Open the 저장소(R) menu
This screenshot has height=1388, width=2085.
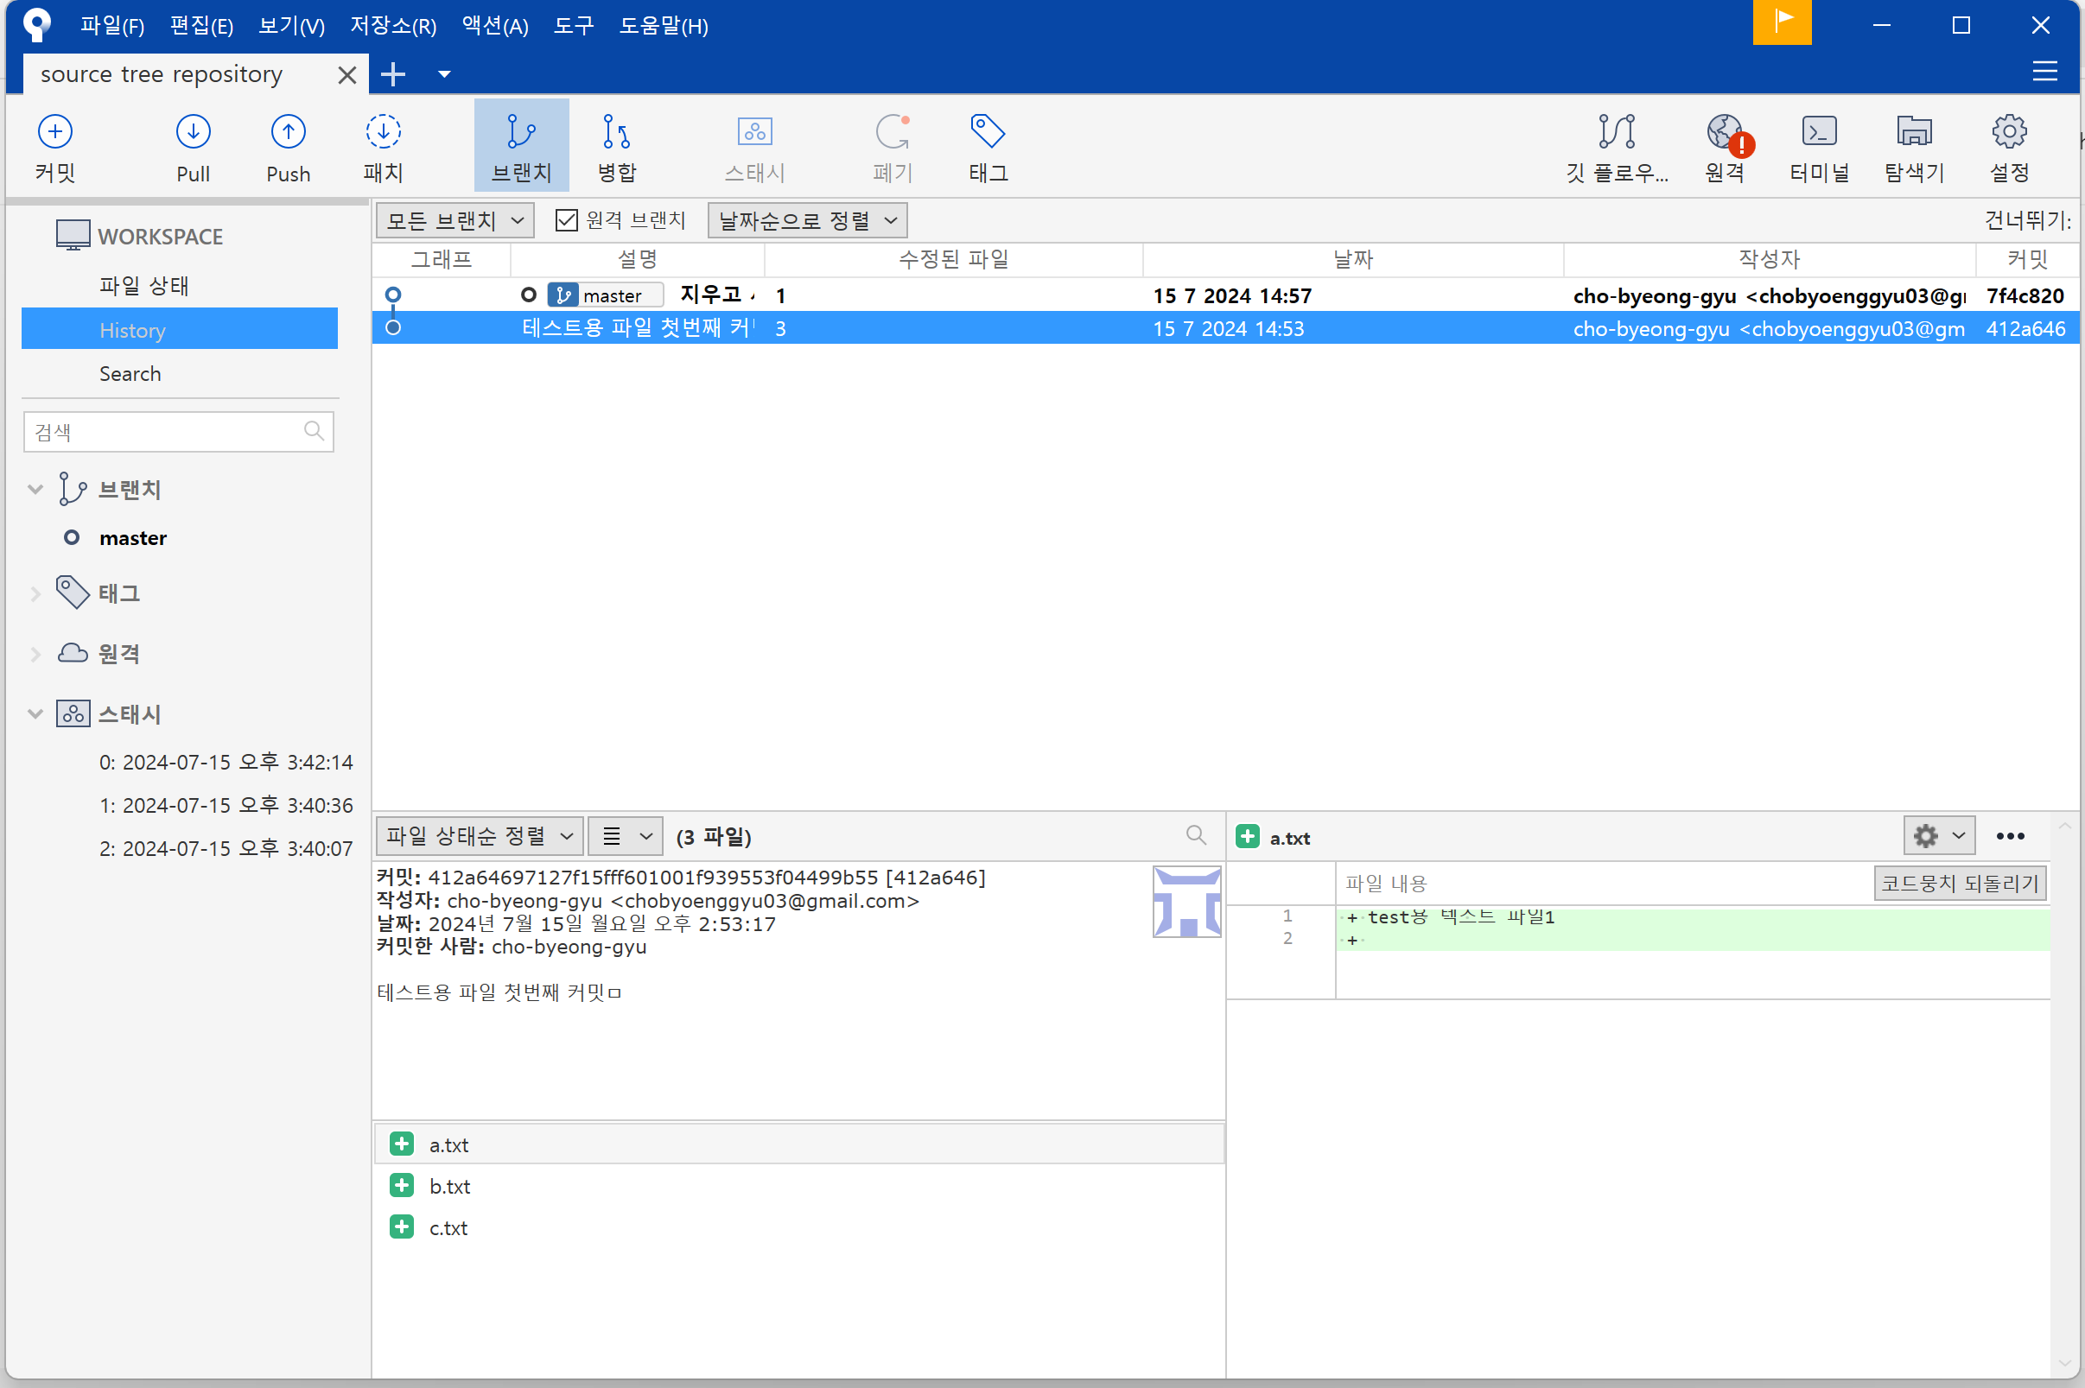(393, 26)
